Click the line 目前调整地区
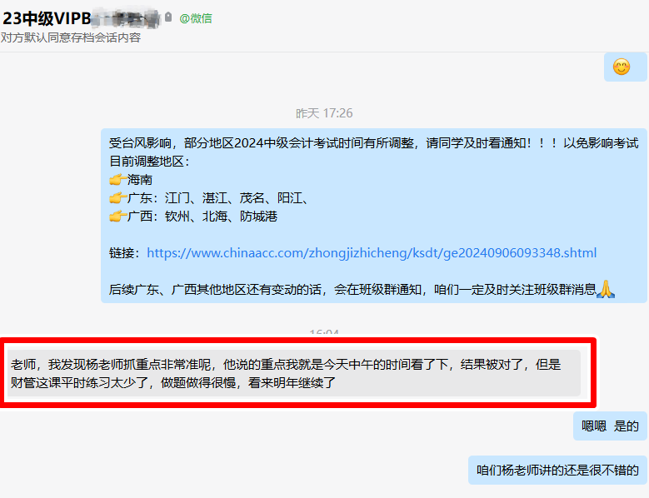The height and width of the screenshot is (498, 649). [149, 162]
